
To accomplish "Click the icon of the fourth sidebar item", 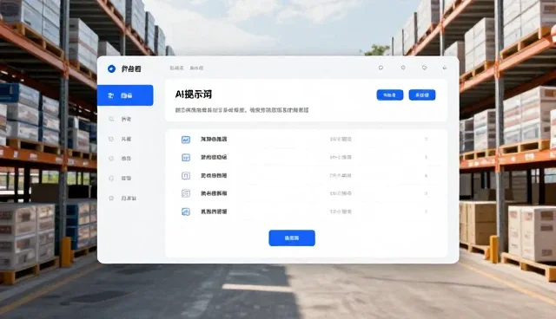I will pos(111,159).
